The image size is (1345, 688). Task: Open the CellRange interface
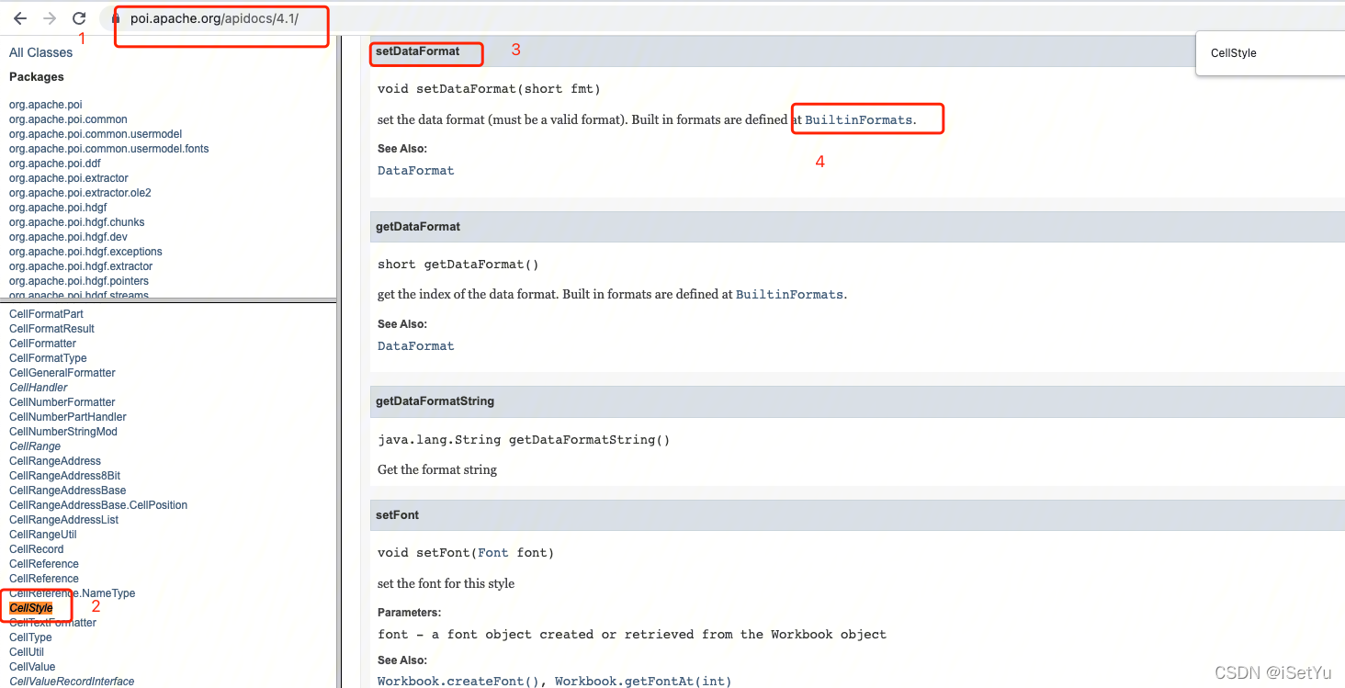35,446
